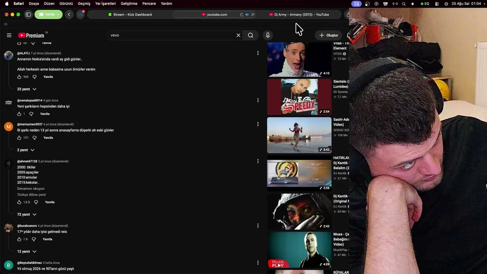Play the VITAS video thumbnail

[x=299, y=59]
